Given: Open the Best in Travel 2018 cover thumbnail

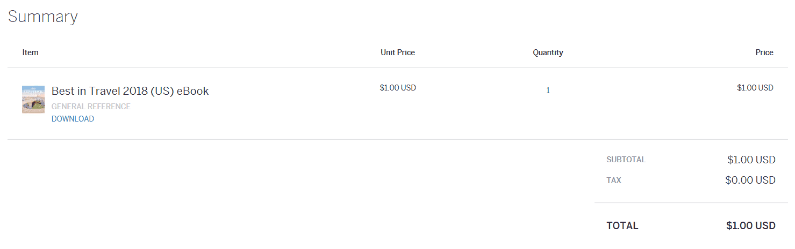Looking at the screenshot, I should pos(33,99).
